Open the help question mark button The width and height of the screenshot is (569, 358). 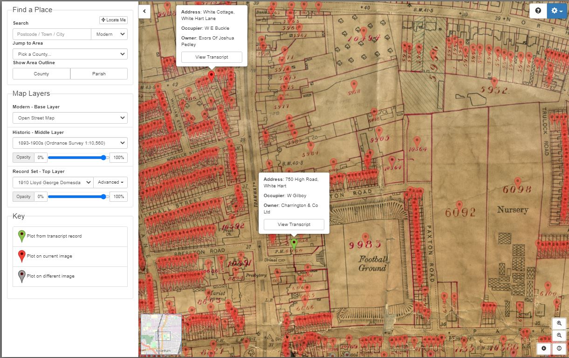[538, 11]
